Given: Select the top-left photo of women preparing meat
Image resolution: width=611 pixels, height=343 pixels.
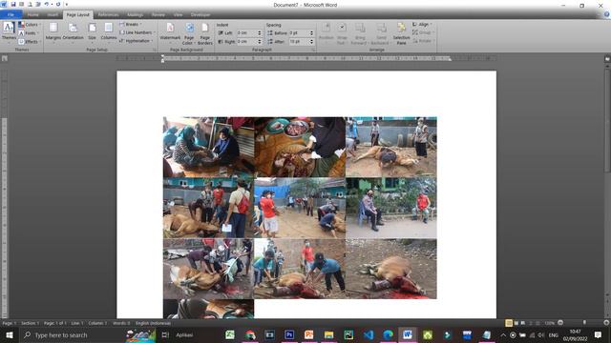Looking at the screenshot, I should click(x=208, y=147).
